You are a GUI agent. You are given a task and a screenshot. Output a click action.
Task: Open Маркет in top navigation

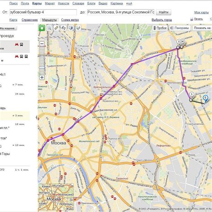pyautogui.click(x=50, y=4)
